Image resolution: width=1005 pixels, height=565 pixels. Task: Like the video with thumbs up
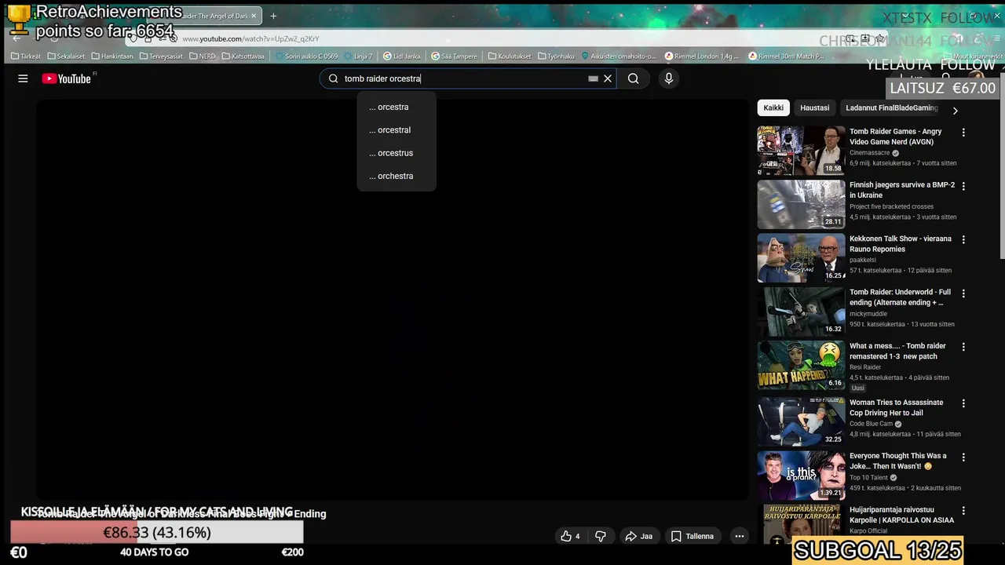point(570,536)
